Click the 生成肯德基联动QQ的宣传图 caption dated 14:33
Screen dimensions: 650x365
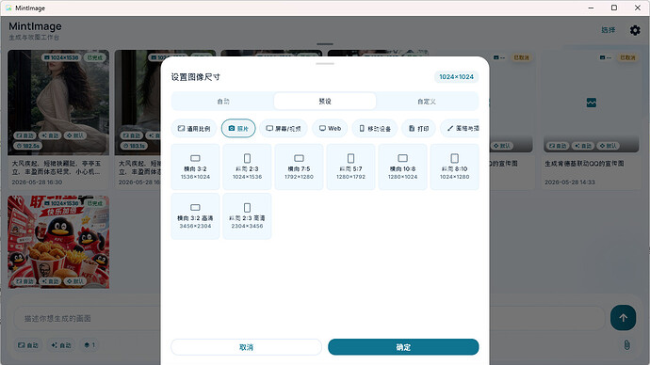coord(584,164)
